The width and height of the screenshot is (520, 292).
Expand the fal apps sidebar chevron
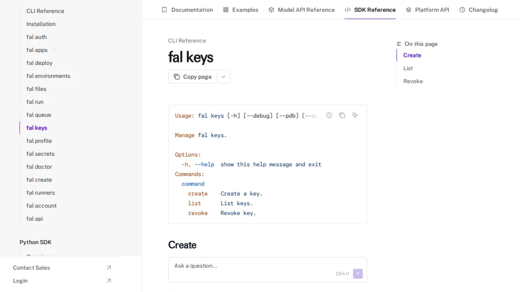click(x=54, y=50)
